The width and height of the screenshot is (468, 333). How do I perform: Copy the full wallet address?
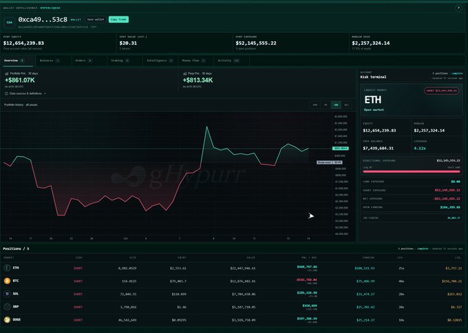pyautogui.click(x=94, y=27)
